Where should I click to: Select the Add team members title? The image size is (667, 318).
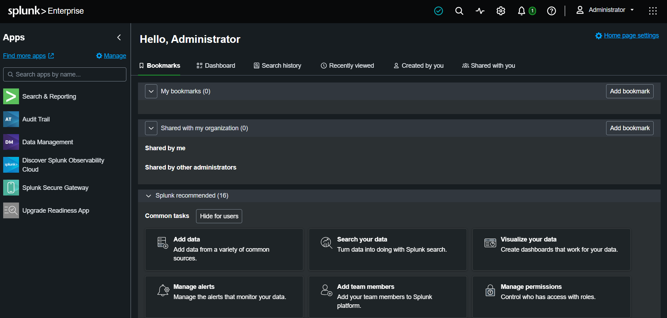pyautogui.click(x=366, y=287)
